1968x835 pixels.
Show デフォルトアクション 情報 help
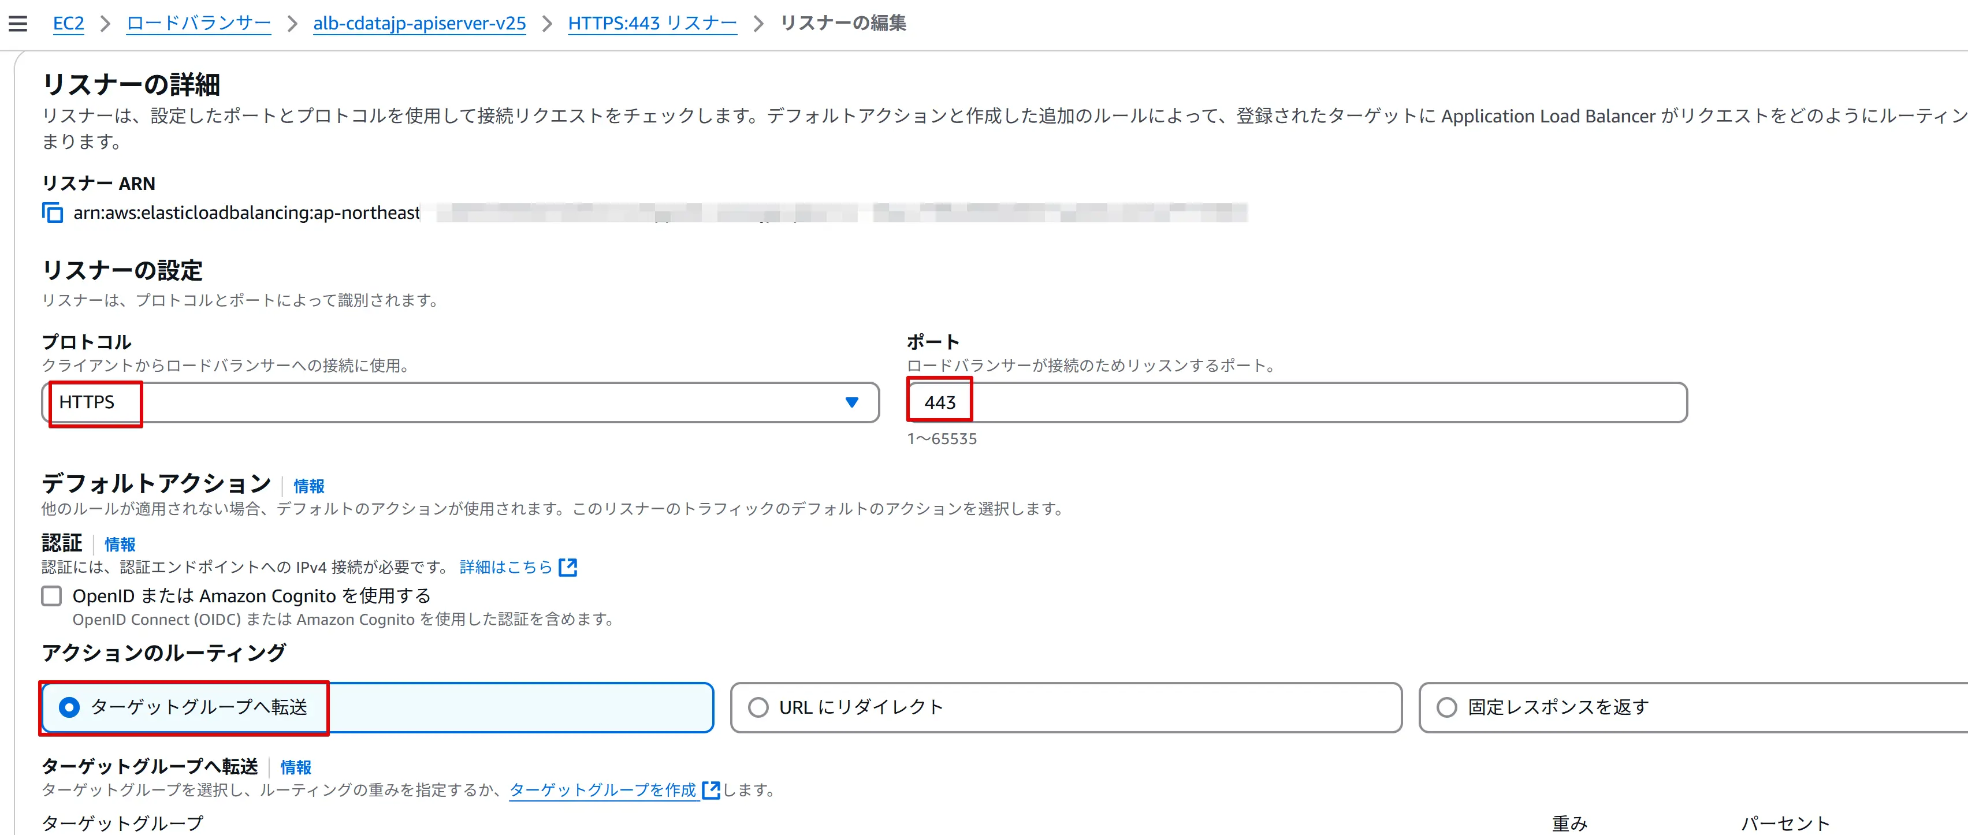[x=308, y=486]
